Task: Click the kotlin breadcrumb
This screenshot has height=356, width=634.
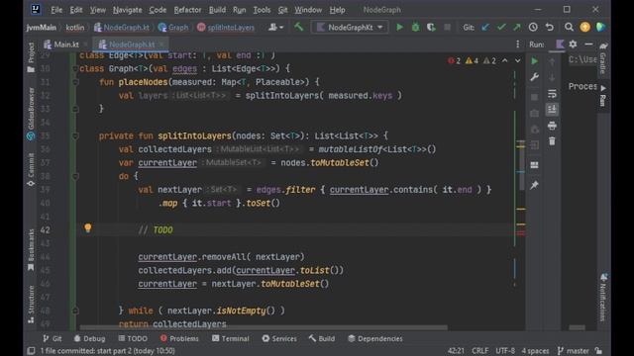Action: tap(75, 27)
